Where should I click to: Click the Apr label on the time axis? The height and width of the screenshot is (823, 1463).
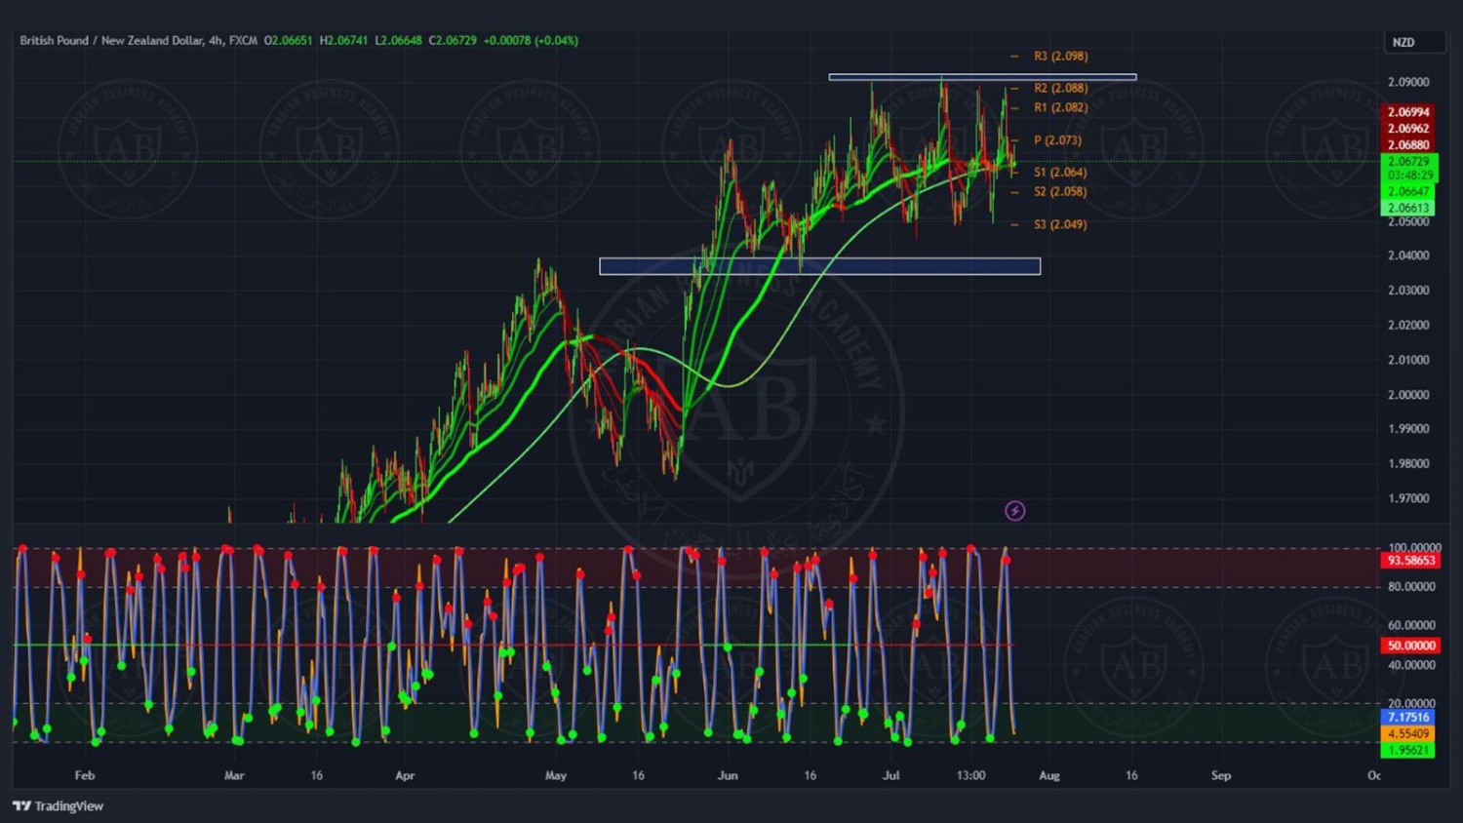point(405,776)
